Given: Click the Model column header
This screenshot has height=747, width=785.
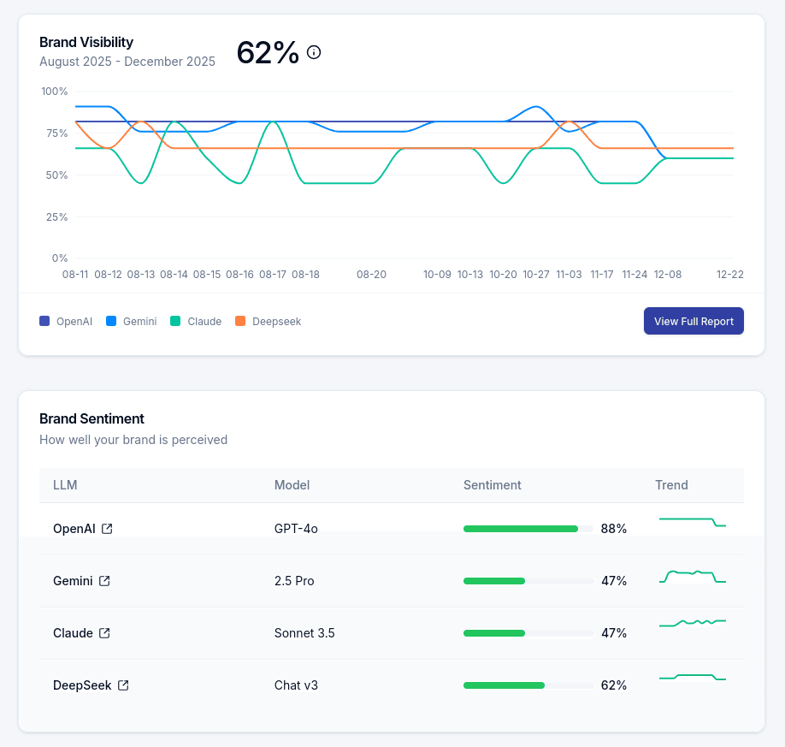Looking at the screenshot, I should tap(292, 485).
